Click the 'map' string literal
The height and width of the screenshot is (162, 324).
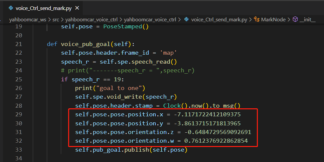(168, 53)
